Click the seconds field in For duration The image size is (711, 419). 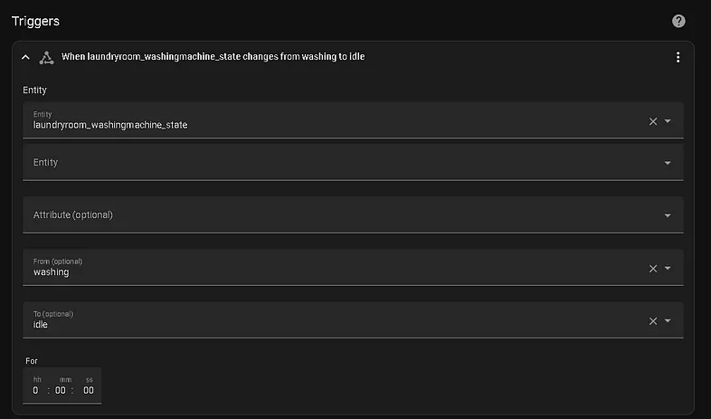[x=89, y=390]
